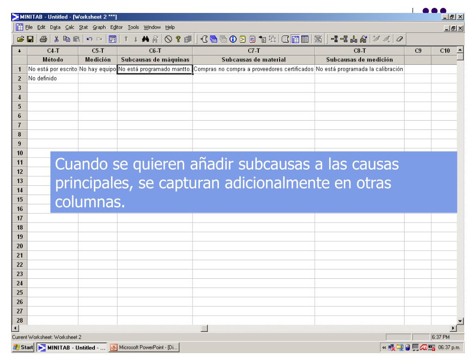Open the Stat menu

tap(83, 27)
